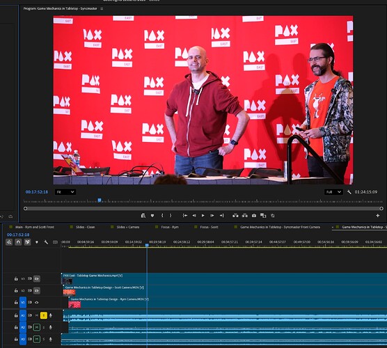Toggle lock on track V2
387x348 pixels.
(16, 290)
